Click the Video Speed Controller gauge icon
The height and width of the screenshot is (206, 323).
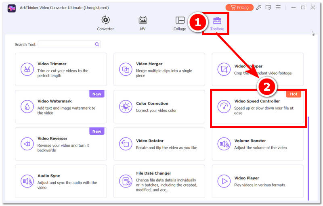pos(224,106)
